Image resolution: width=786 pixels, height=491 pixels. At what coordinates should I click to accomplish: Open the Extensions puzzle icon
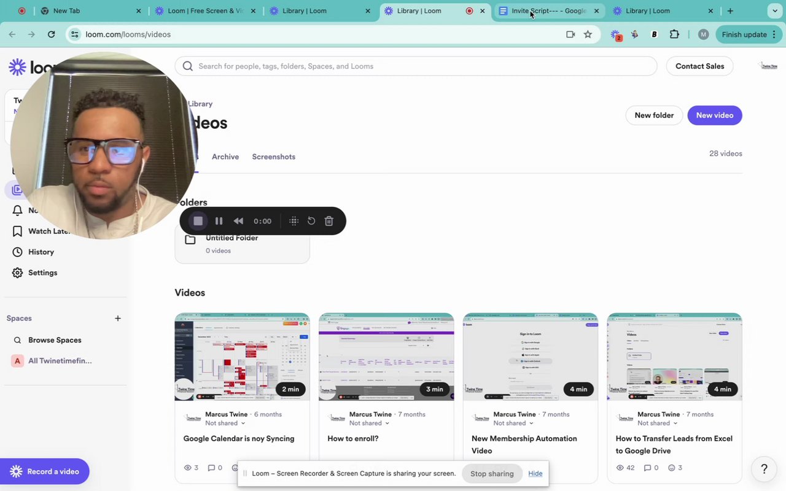[674, 34]
